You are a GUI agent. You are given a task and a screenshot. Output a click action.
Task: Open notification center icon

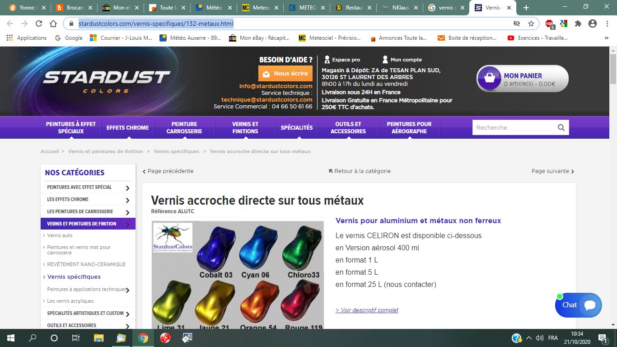point(602,338)
